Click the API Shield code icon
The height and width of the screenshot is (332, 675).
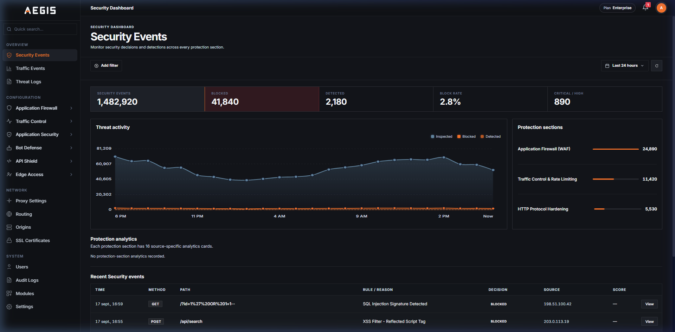(9, 161)
